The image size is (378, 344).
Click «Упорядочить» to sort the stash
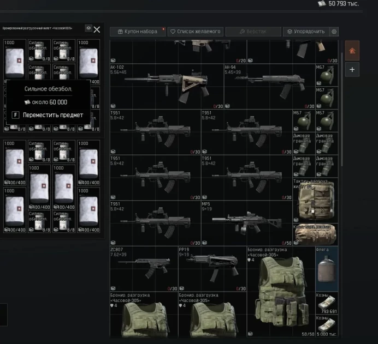pyautogui.click(x=306, y=32)
